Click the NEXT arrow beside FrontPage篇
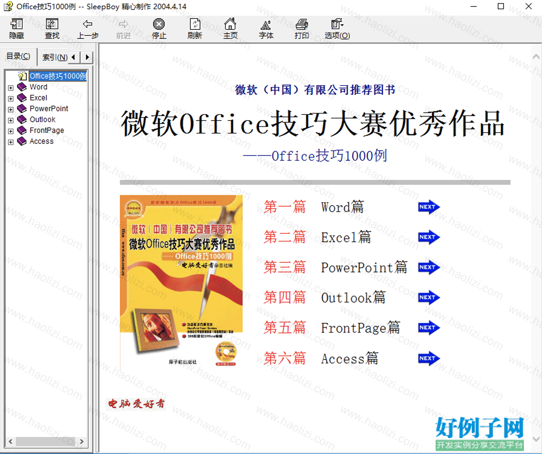Viewport: 542px width, 454px height. click(x=429, y=328)
